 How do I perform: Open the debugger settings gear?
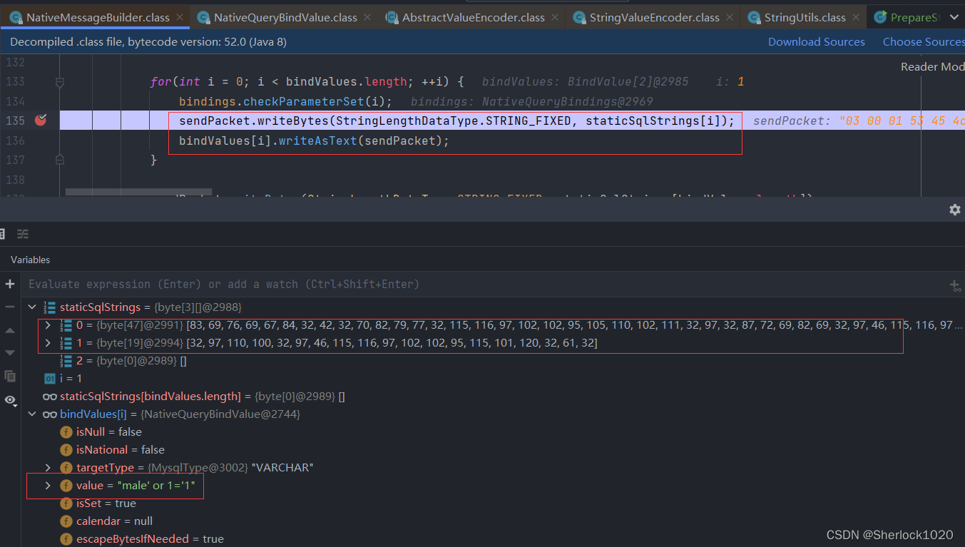click(x=955, y=210)
